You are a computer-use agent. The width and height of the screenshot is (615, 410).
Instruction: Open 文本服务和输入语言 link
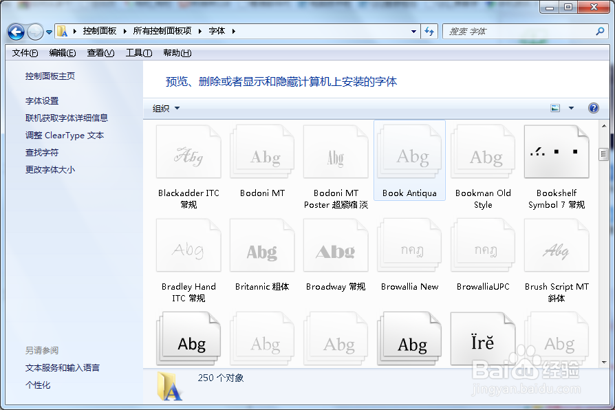pyautogui.click(x=63, y=367)
